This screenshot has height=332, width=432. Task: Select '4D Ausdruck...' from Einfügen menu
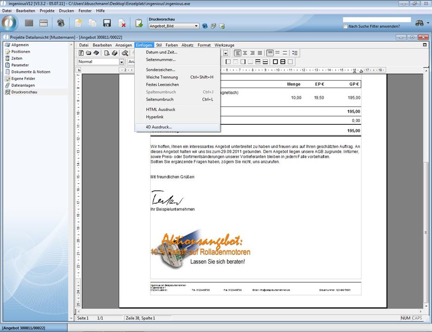159,127
